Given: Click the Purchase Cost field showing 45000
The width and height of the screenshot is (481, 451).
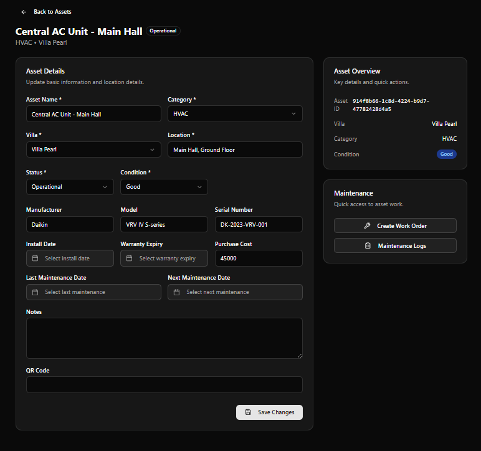Looking at the screenshot, I should [x=259, y=258].
